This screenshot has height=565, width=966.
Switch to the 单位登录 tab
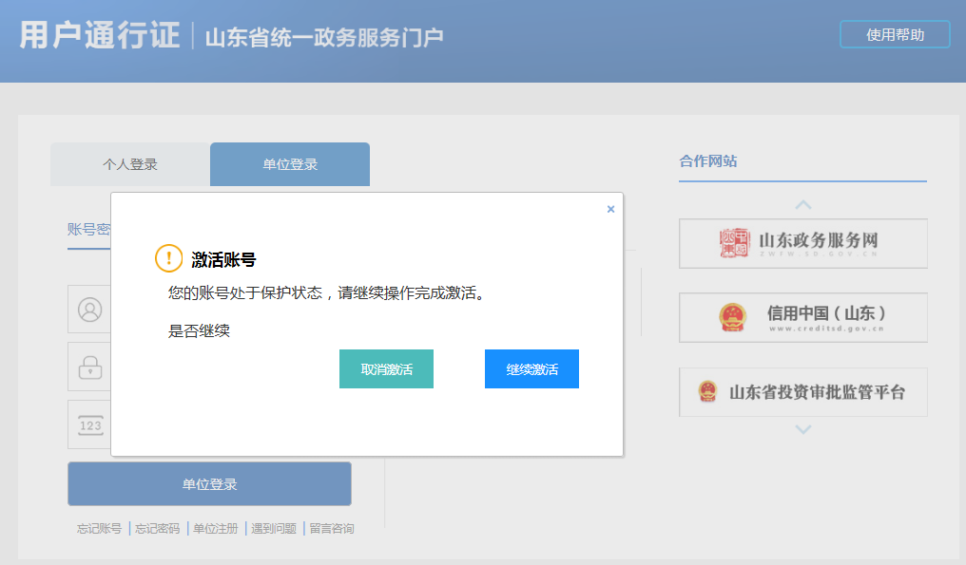289,163
